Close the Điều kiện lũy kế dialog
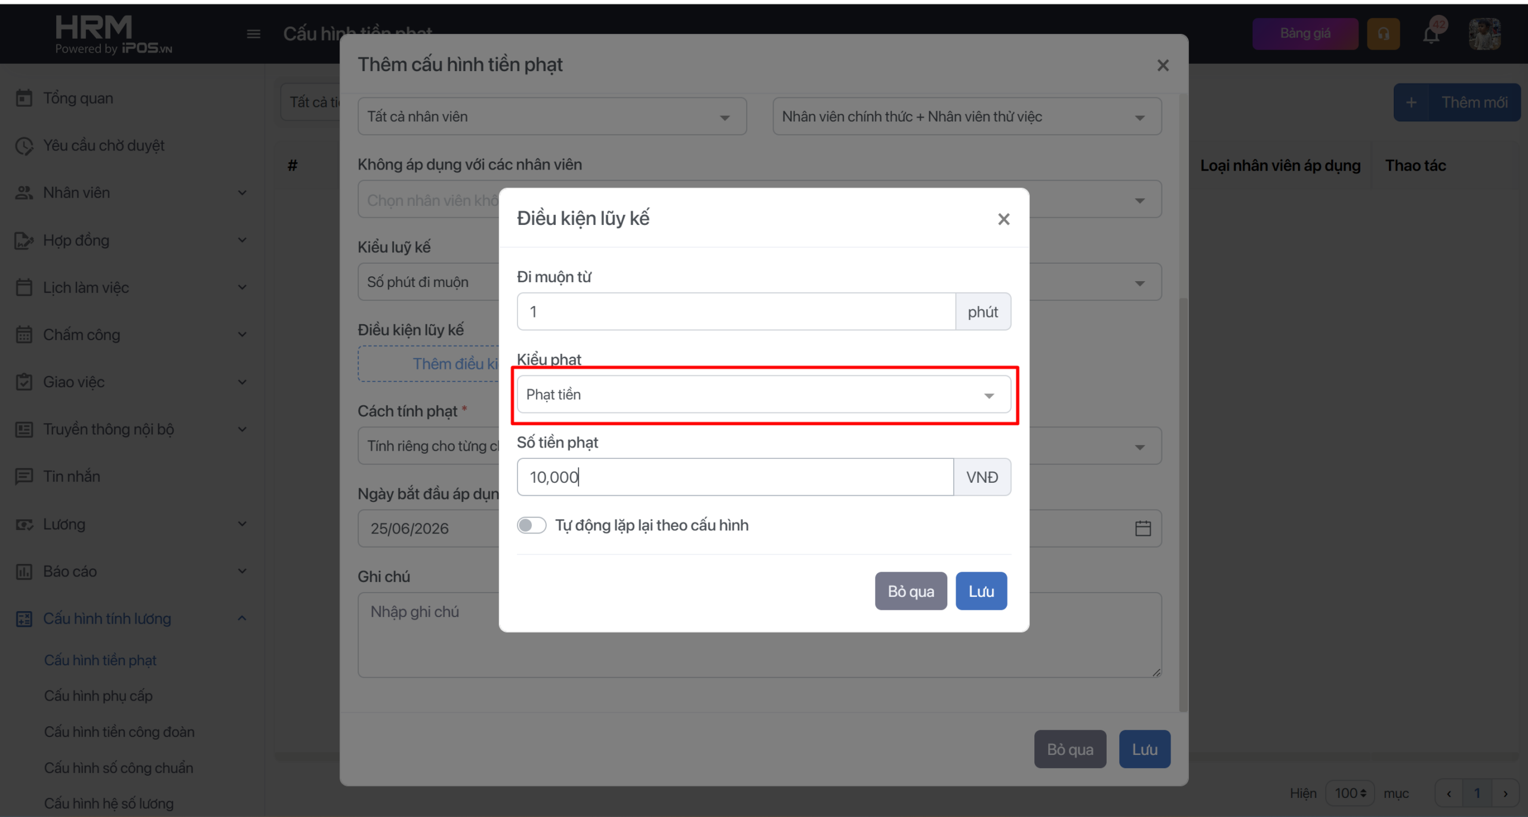 tap(1003, 219)
